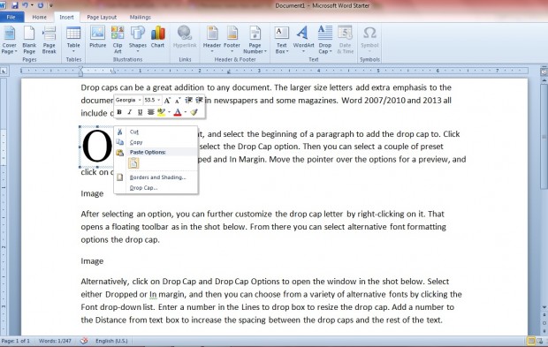Click Increase Indent in mini toolbar

coord(199,101)
